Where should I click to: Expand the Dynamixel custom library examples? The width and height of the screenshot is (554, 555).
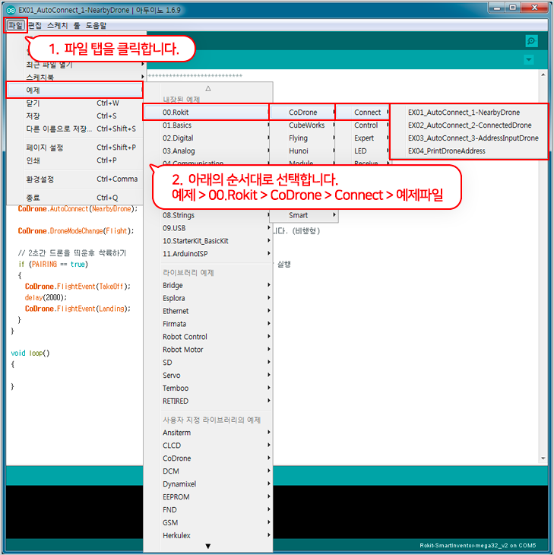181,484
